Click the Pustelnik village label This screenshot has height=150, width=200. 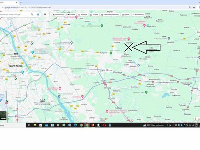[170, 42]
